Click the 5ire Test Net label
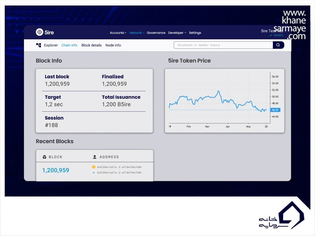 pyautogui.click(x=272, y=31)
